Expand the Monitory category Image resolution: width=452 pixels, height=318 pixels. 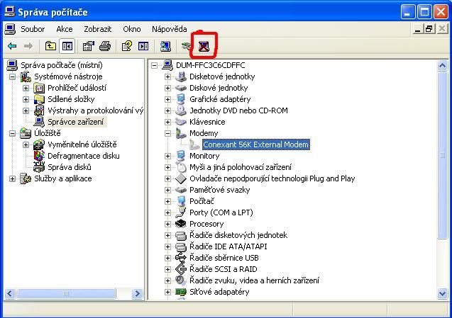pos(167,156)
